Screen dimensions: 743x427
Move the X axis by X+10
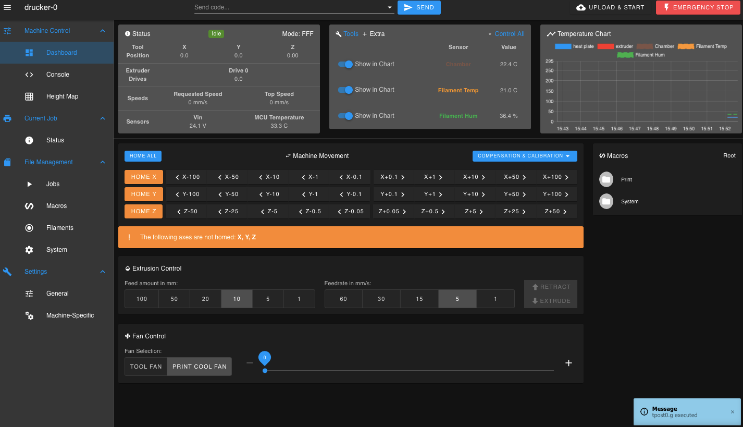pyautogui.click(x=475, y=177)
